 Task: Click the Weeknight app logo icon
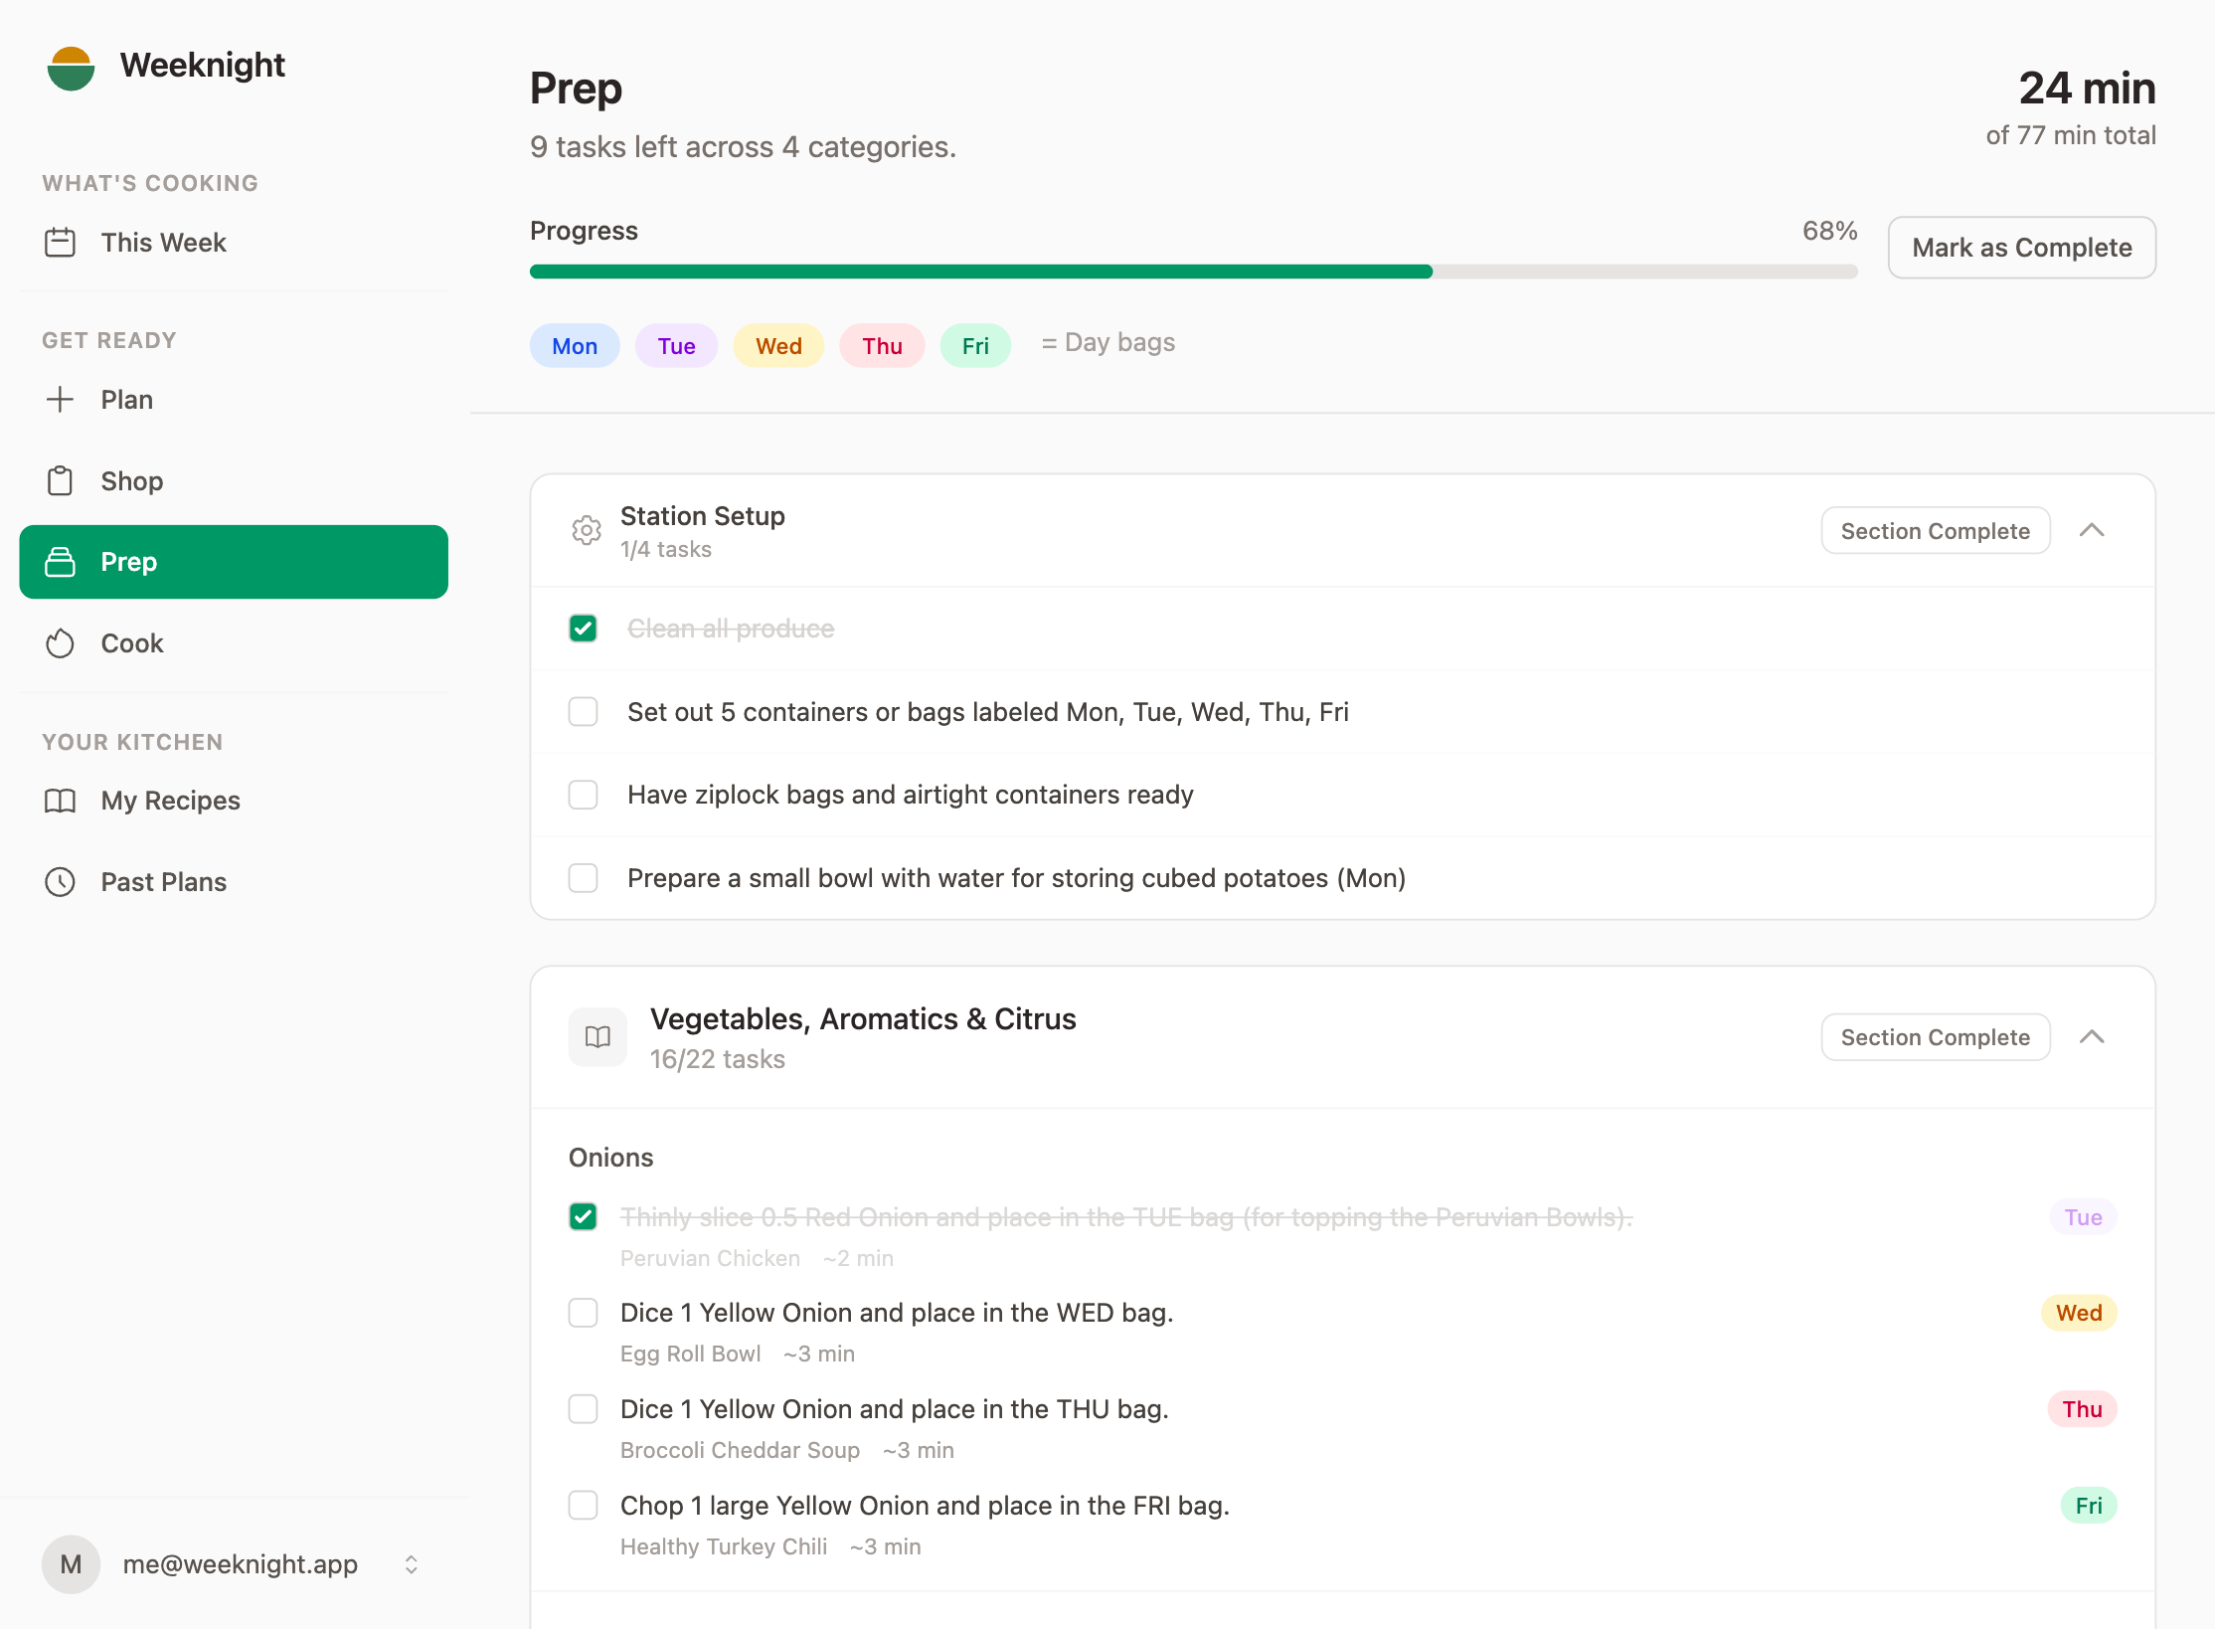[70, 67]
